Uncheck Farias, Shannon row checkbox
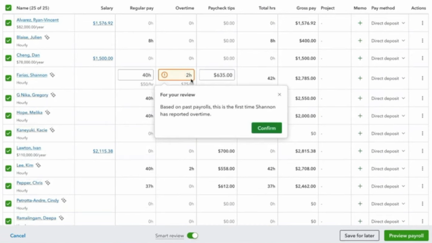 (8, 79)
